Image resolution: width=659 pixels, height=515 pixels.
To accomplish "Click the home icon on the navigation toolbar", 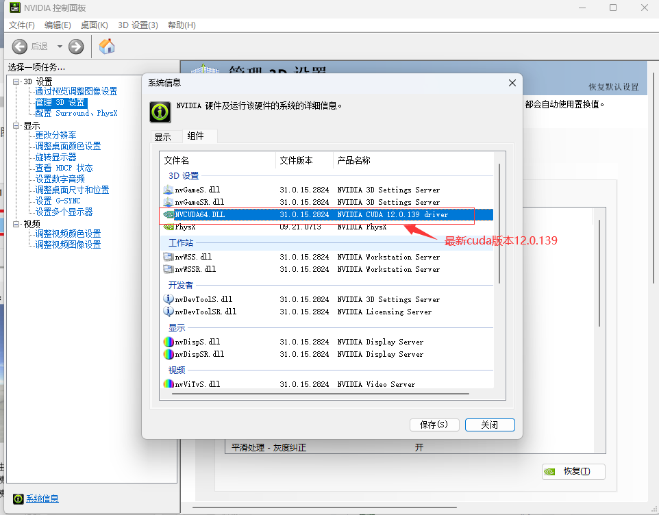I will 106,47.
